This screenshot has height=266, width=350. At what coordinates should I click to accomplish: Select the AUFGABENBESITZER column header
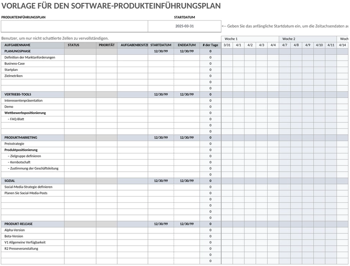point(133,45)
